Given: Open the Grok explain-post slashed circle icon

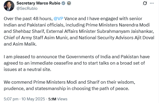Looking at the screenshot, I should (145, 3).
